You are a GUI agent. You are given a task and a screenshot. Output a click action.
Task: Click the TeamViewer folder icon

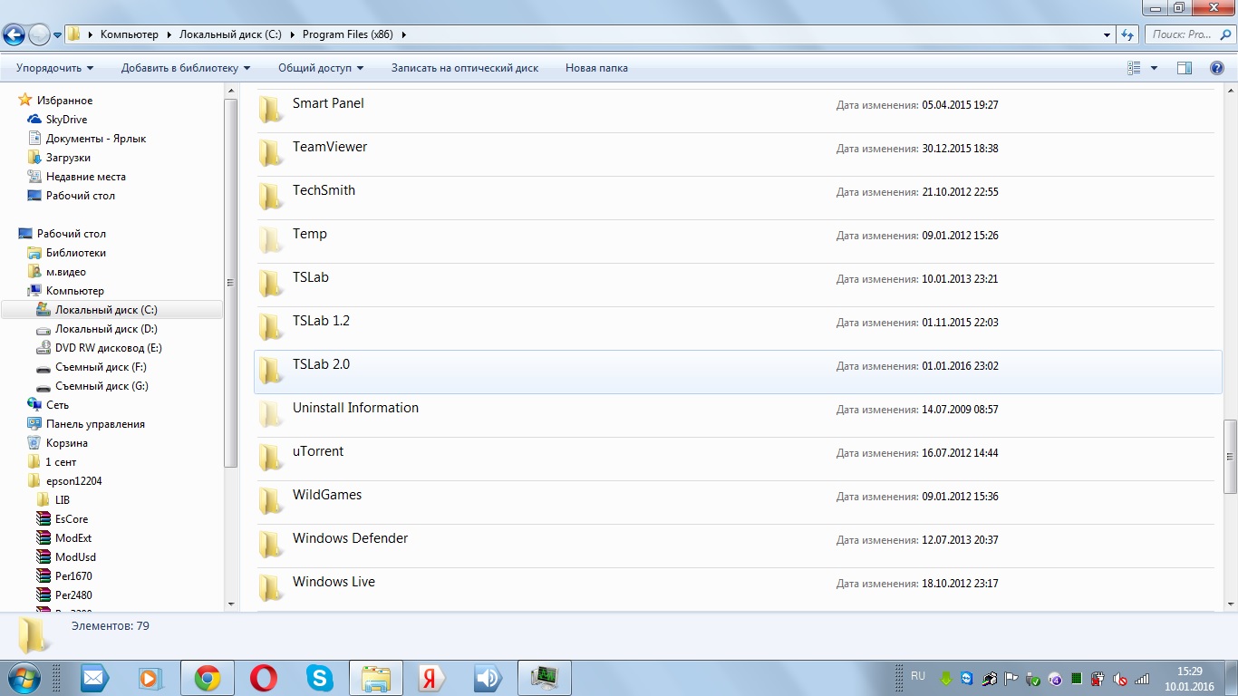(270, 153)
